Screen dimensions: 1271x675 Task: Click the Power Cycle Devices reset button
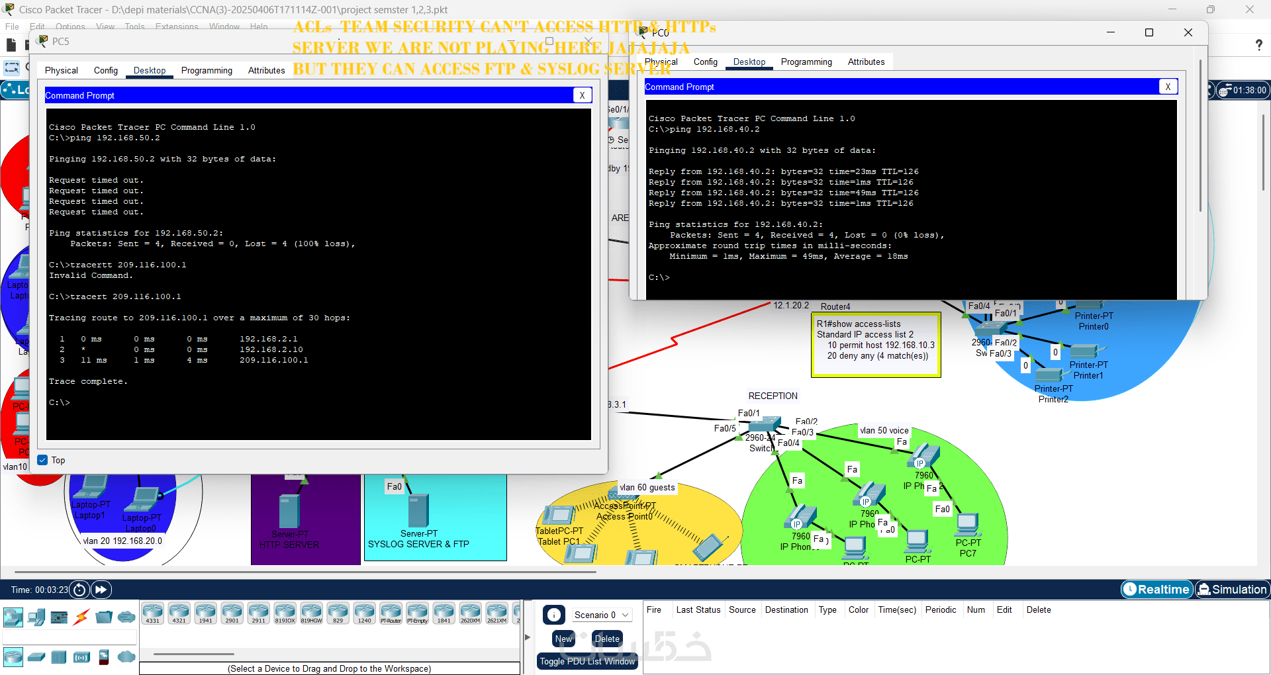point(79,590)
